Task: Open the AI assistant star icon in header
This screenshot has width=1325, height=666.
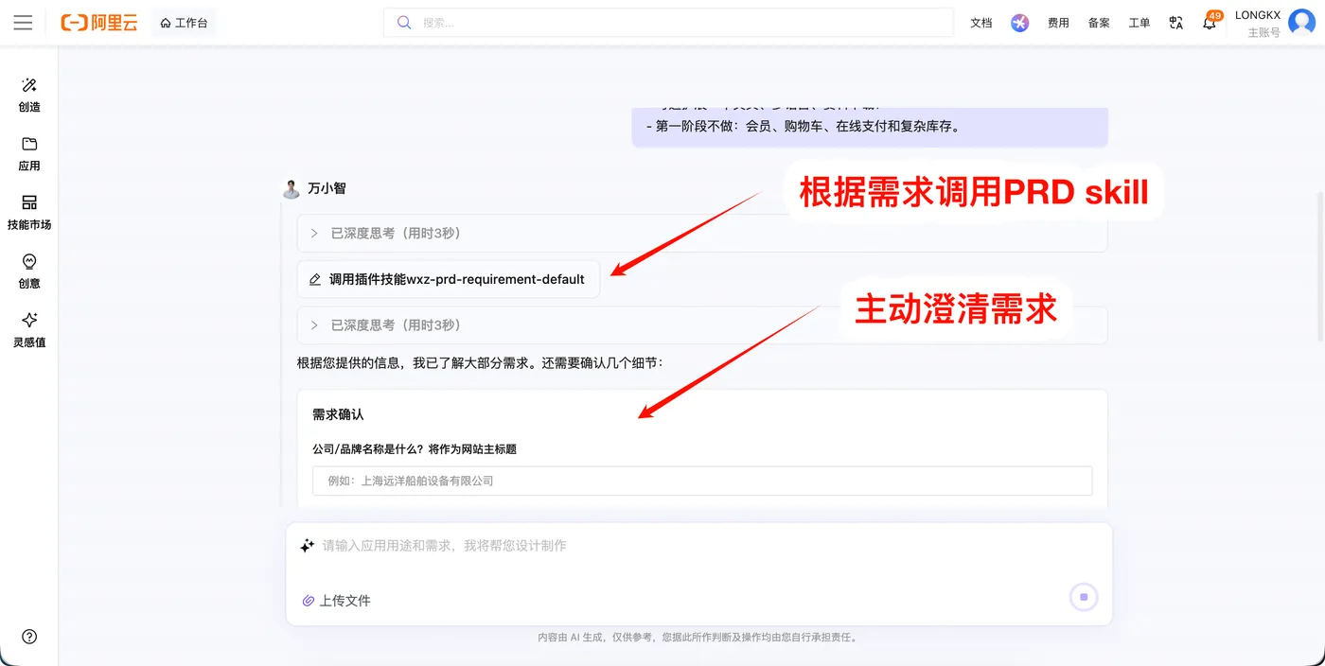Action: [x=1019, y=23]
